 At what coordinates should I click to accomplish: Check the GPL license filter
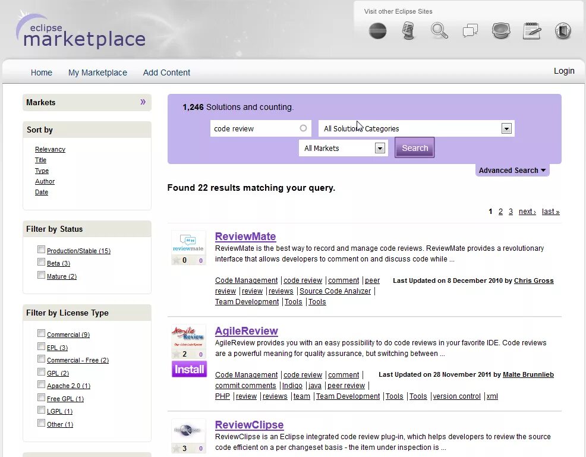pos(41,372)
